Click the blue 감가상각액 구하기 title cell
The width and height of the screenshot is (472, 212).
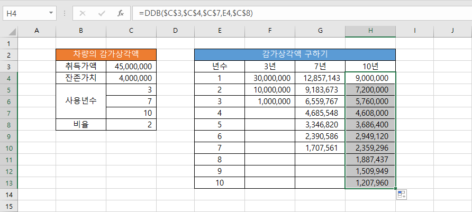[295, 55]
